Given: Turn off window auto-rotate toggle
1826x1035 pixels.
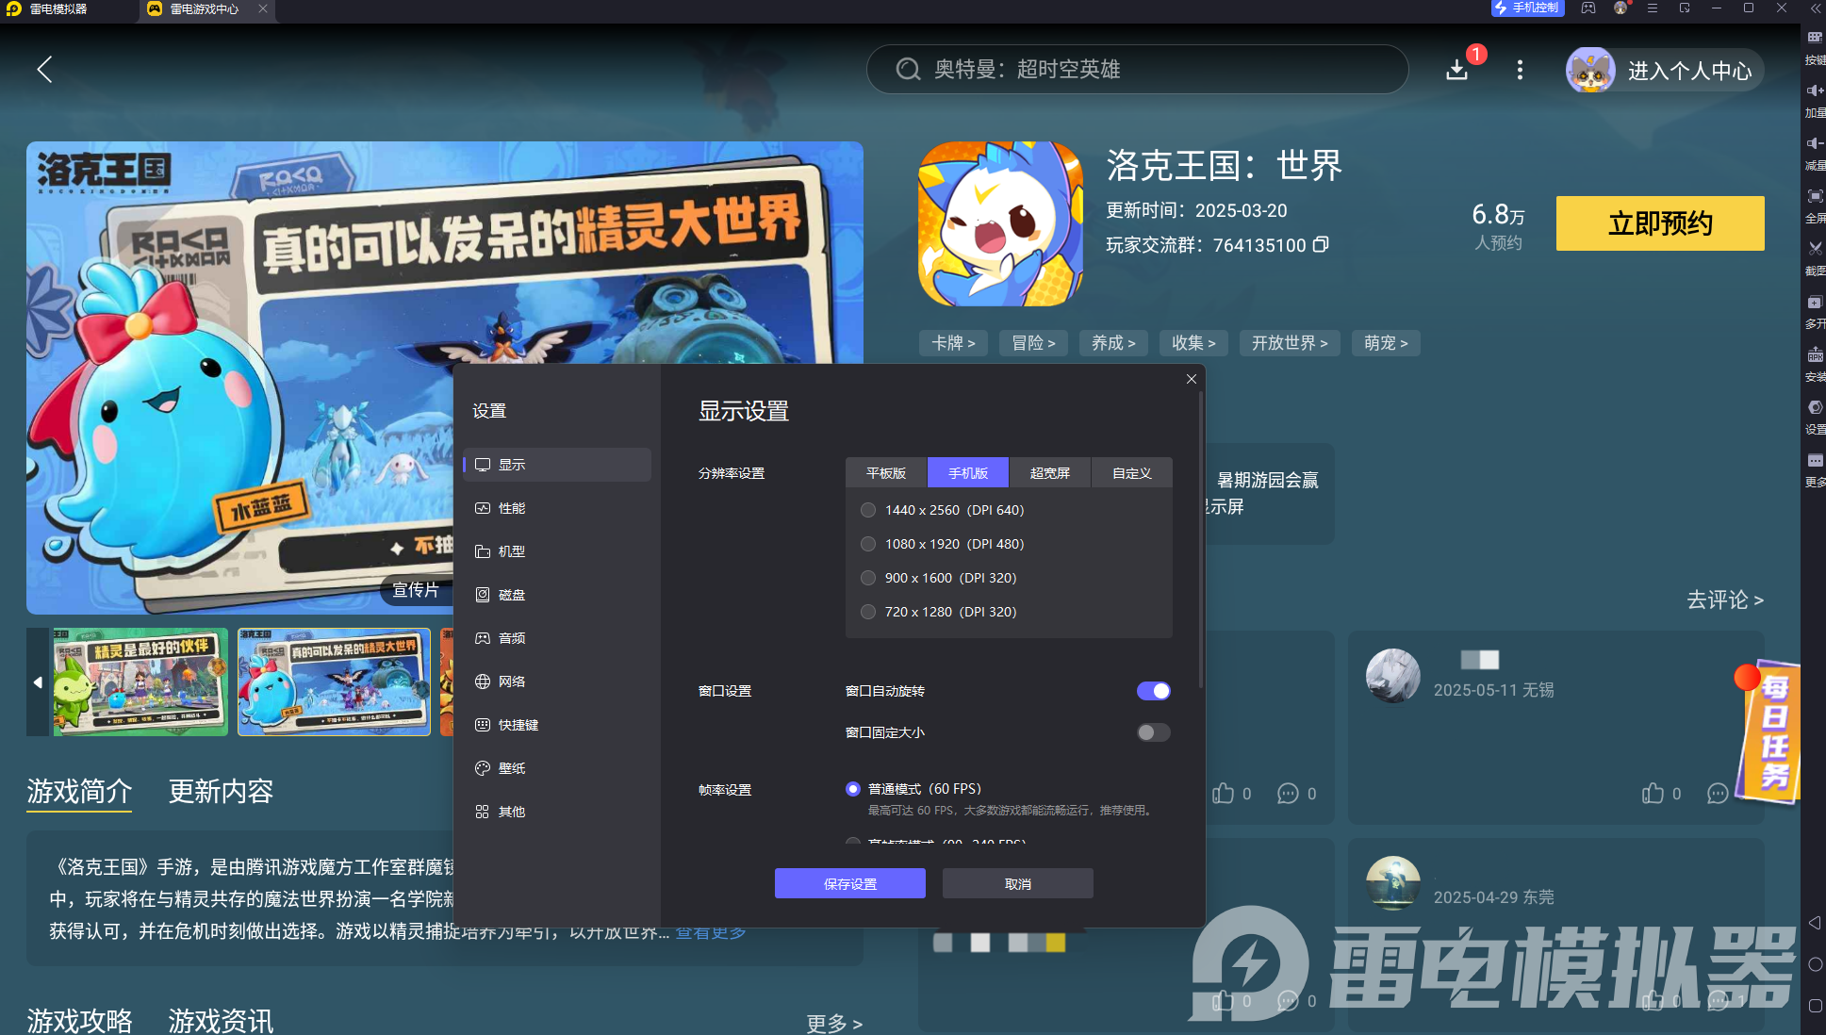Looking at the screenshot, I should [1153, 691].
